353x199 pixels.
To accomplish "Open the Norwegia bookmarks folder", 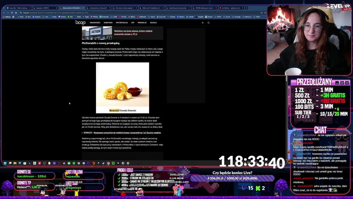I will 237,17.
